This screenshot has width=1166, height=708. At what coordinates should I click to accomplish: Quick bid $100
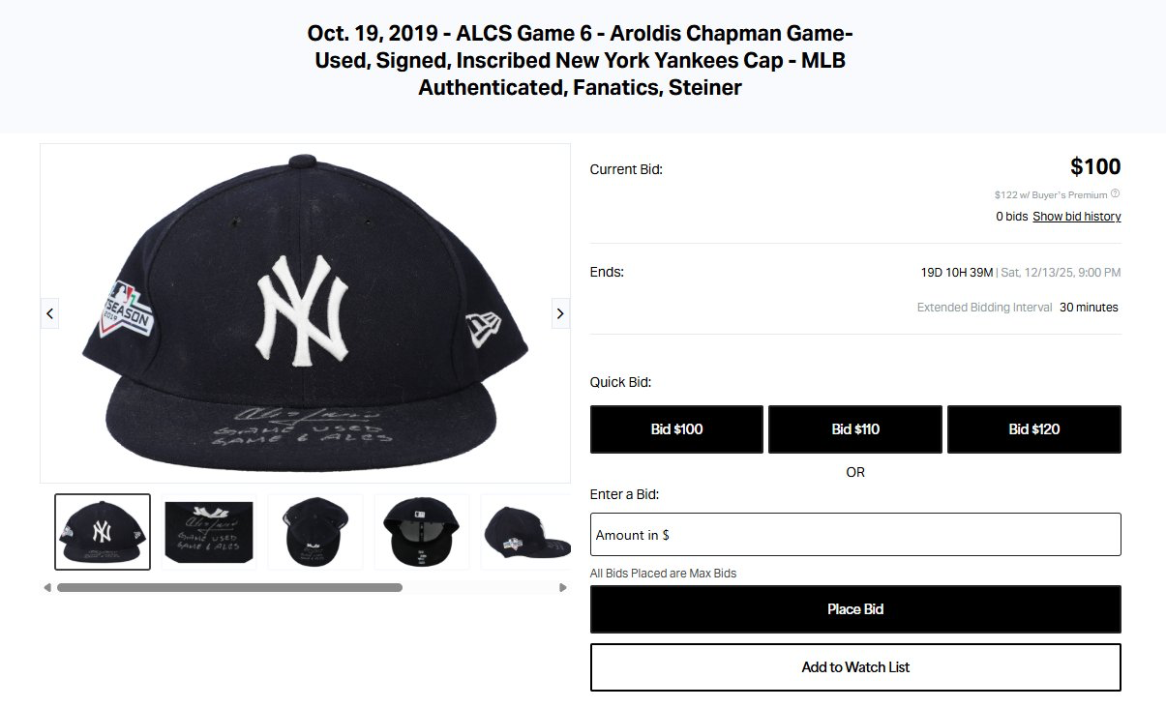676,429
